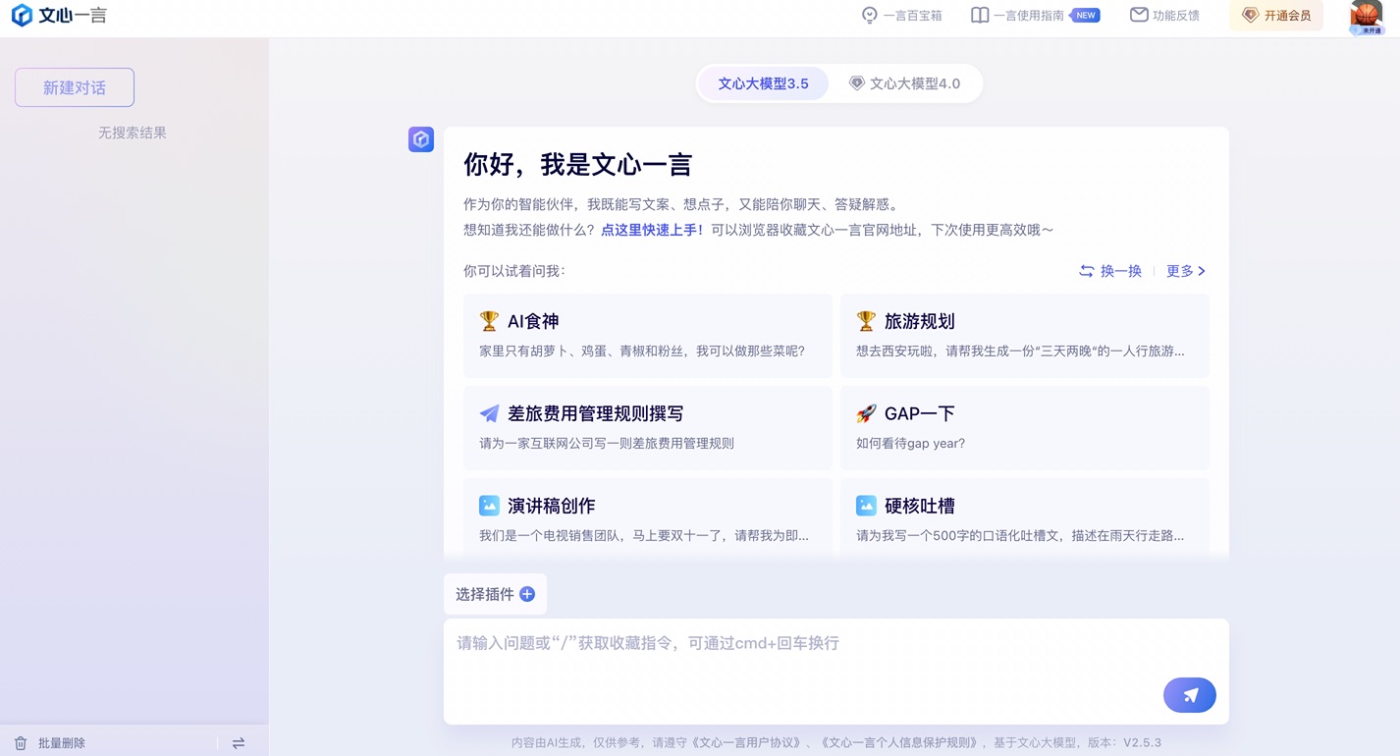Click the paper-plane send icon
This screenshot has width=1400, height=756.
[x=1189, y=695]
